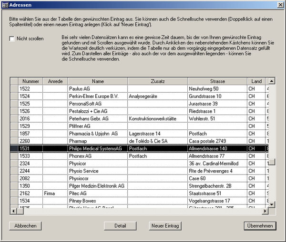The height and width of the screenshot is (242, 286).
Task: Click the 'Nummer' column header
Action: click(31, 81)
